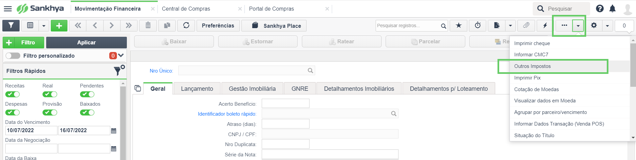Click the export document icon
The image size is (636, 160).
[497, 26]
